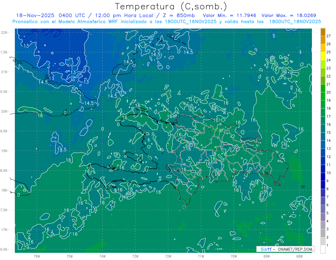
Task: Click the yellow swatch between 24 and 25
Action: pyautogui.click(x=323, y=56)
